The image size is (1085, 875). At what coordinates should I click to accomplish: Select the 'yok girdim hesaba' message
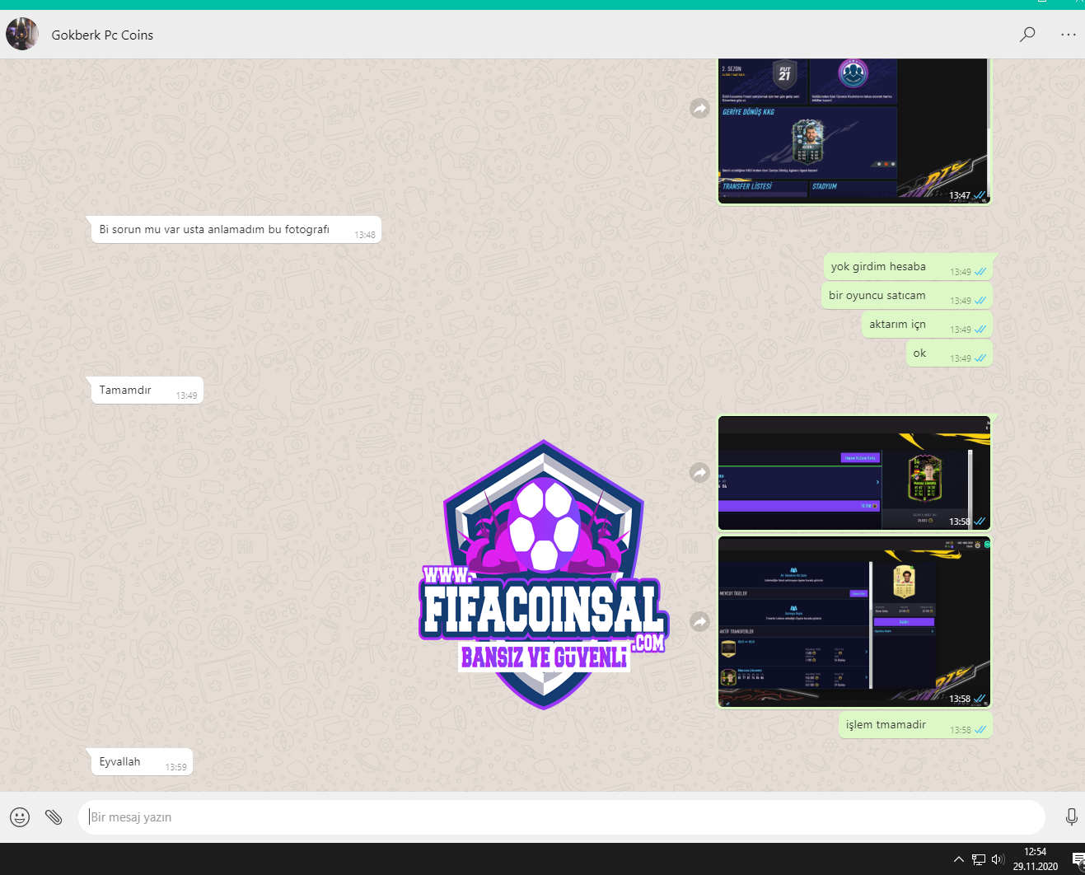tap(907, 267)
